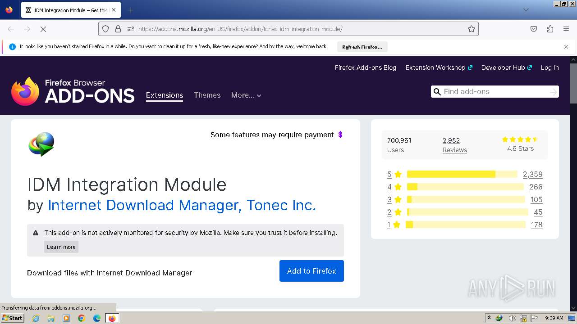Expand the More… dropdown menu
This screenshot has height=324, width=577.
point(246,95)
